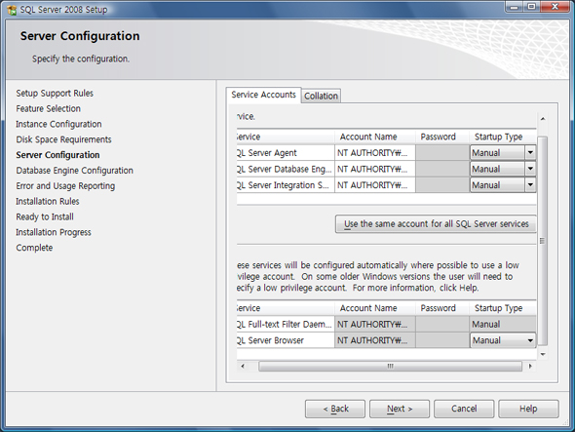Maximize the SQL Server 2008 Setup window
This screenshot has height=432, width=575.
click(531, 7)
